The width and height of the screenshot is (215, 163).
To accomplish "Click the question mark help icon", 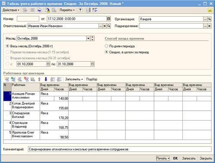I will [80, 10].
